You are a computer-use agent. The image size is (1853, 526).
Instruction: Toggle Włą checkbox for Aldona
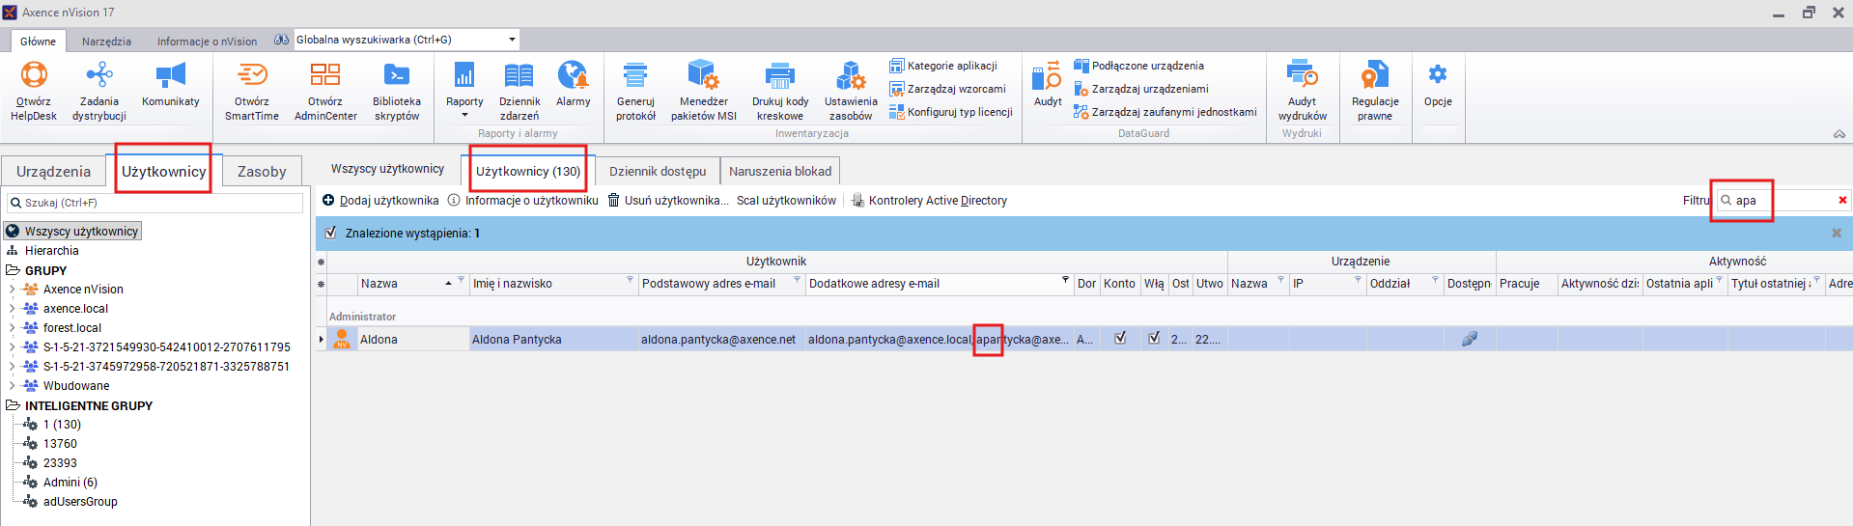(x=1154, y=338)
